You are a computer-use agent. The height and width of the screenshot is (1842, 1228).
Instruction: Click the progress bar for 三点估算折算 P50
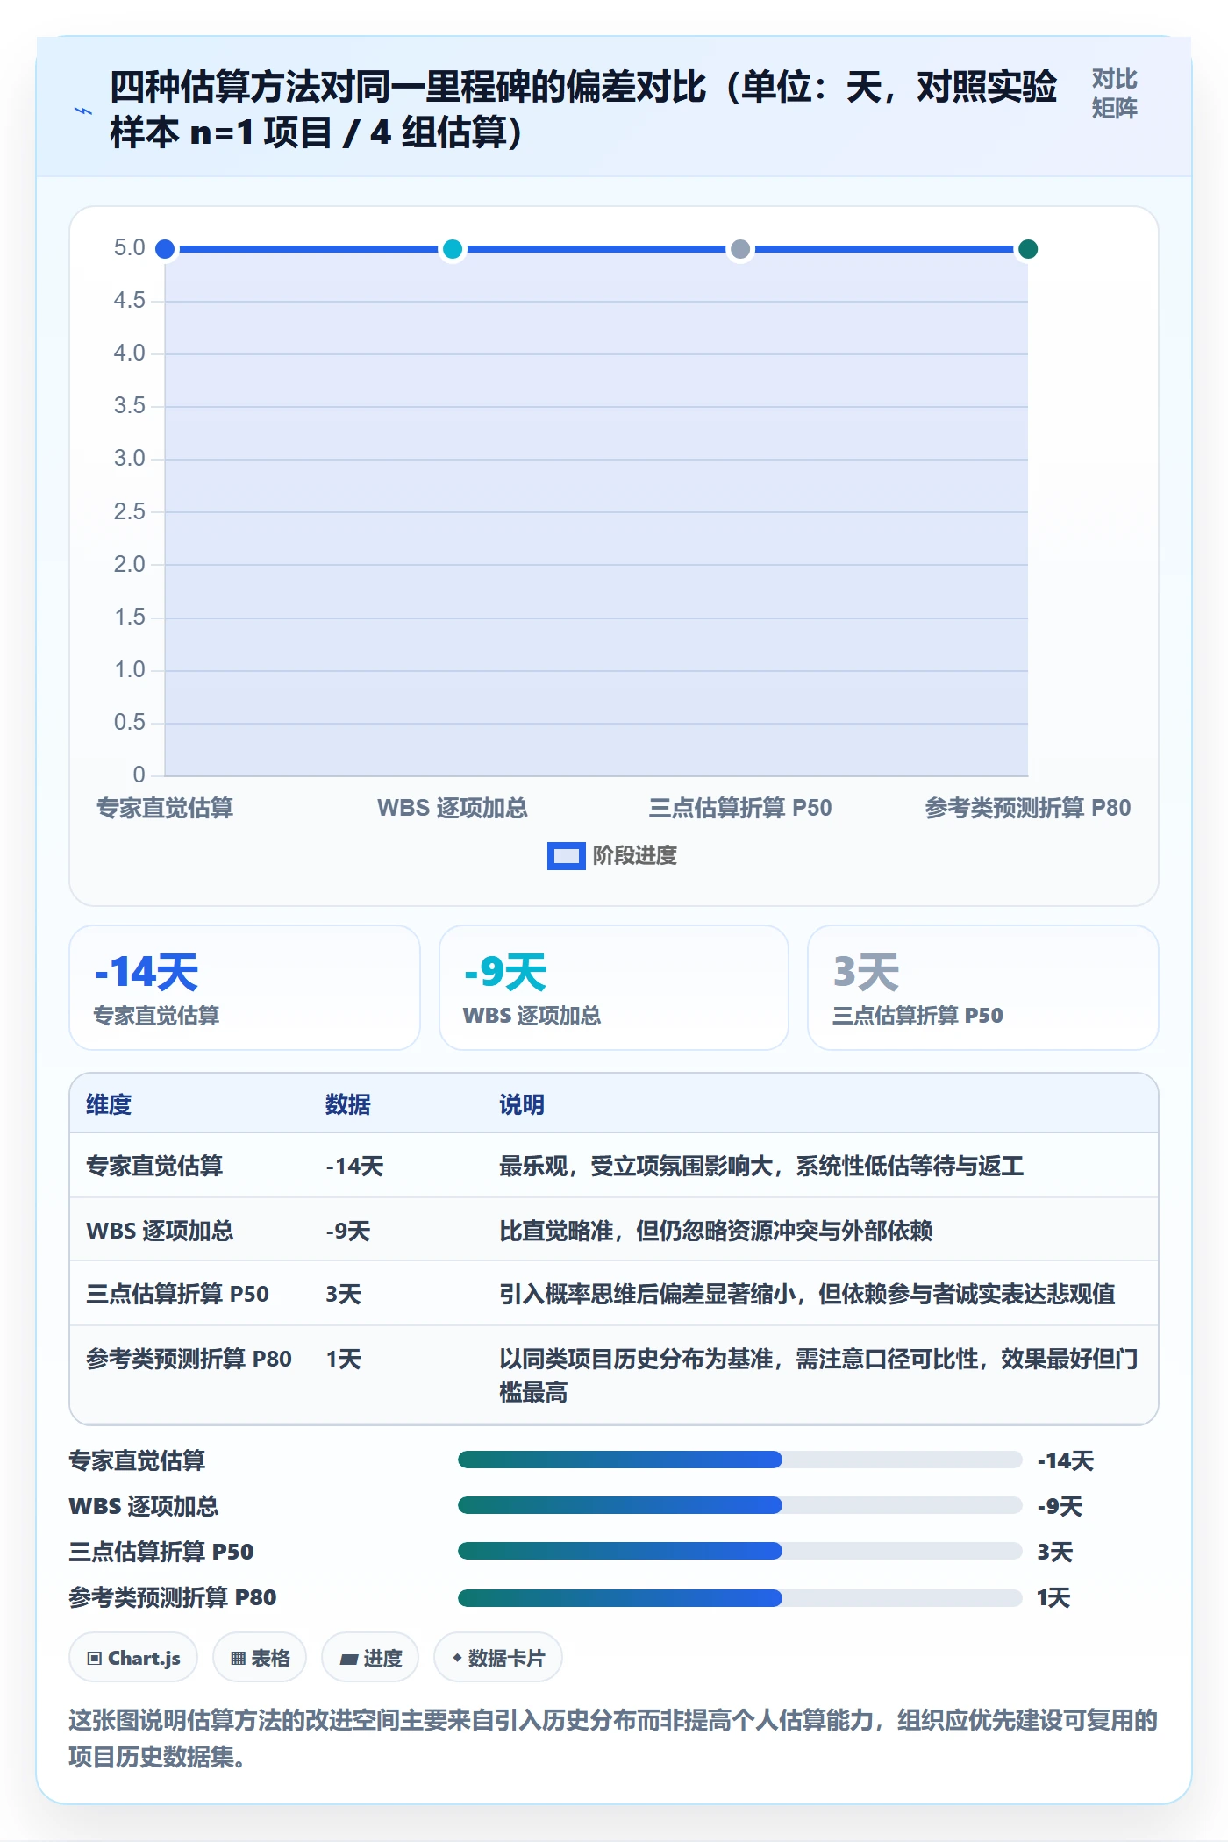[739, 1551]
